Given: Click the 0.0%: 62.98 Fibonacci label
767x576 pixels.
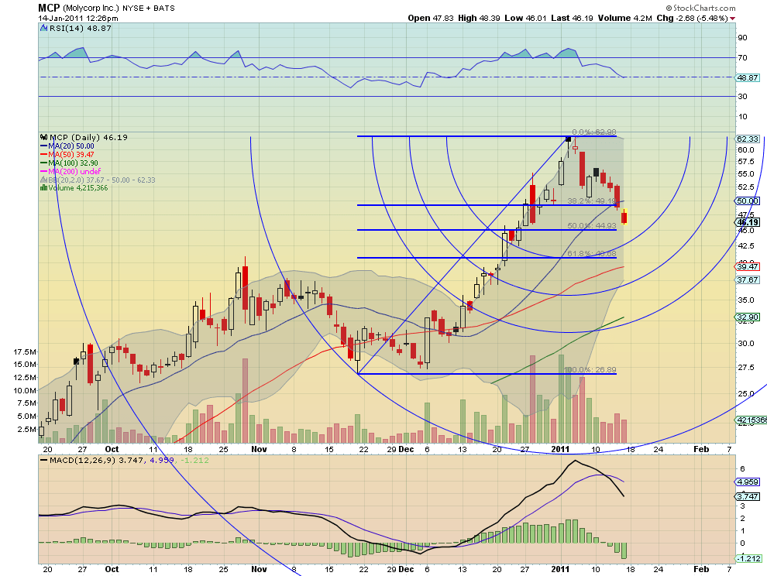Looking at the screenshot, I should point(593,132).
